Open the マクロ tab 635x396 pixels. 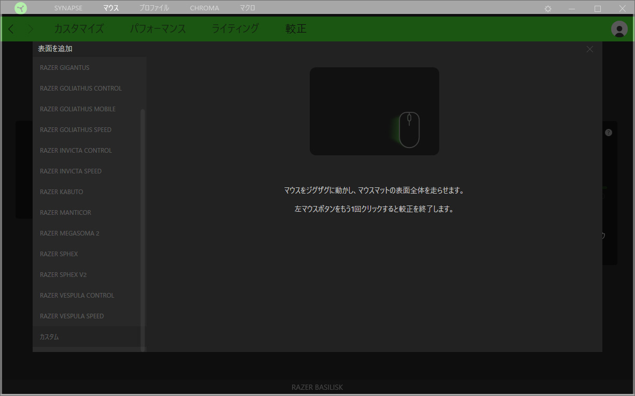tap(248, 8)
